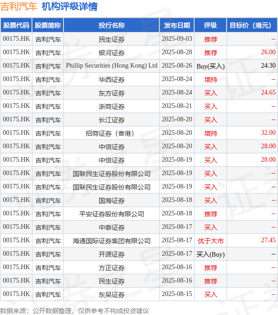Click 增持 rating in 华西证券 row
Screen dimensions: 278x315
click(x=210, y=80)
